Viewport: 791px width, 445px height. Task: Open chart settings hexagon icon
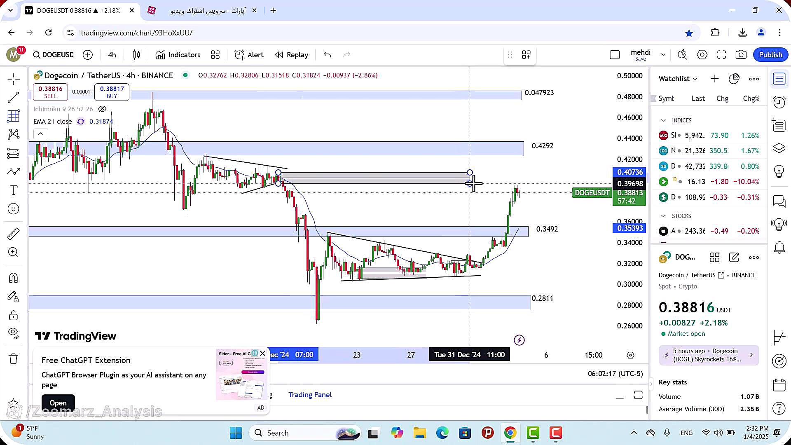click(x=702, y=55)
